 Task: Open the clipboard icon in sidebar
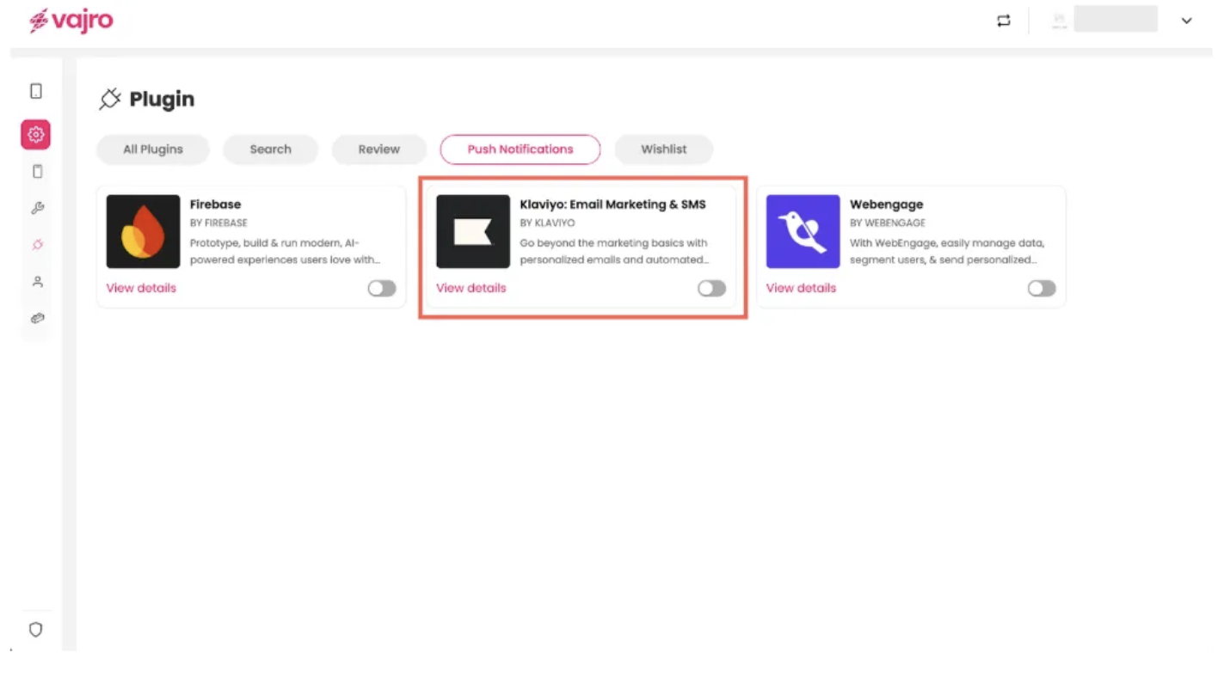click(36, 171)
